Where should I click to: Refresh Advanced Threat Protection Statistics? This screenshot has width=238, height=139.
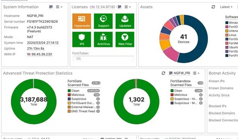click(x=163, y=73)
